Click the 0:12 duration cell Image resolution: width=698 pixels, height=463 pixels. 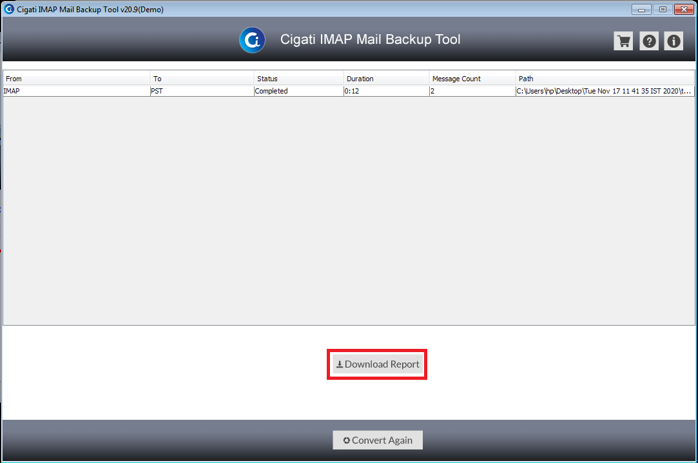[387, 91]
